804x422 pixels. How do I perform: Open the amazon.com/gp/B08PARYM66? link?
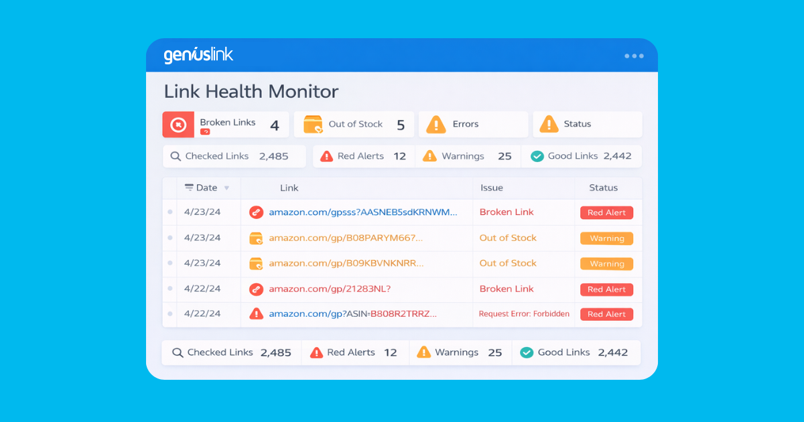tap(346, 238)
